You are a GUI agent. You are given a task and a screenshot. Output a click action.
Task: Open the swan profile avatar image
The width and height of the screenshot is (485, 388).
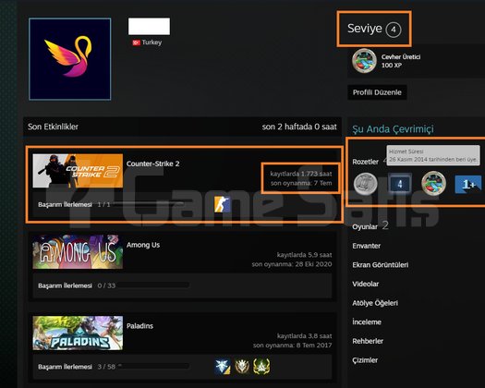pyautogui.click(x=70, y=59)
